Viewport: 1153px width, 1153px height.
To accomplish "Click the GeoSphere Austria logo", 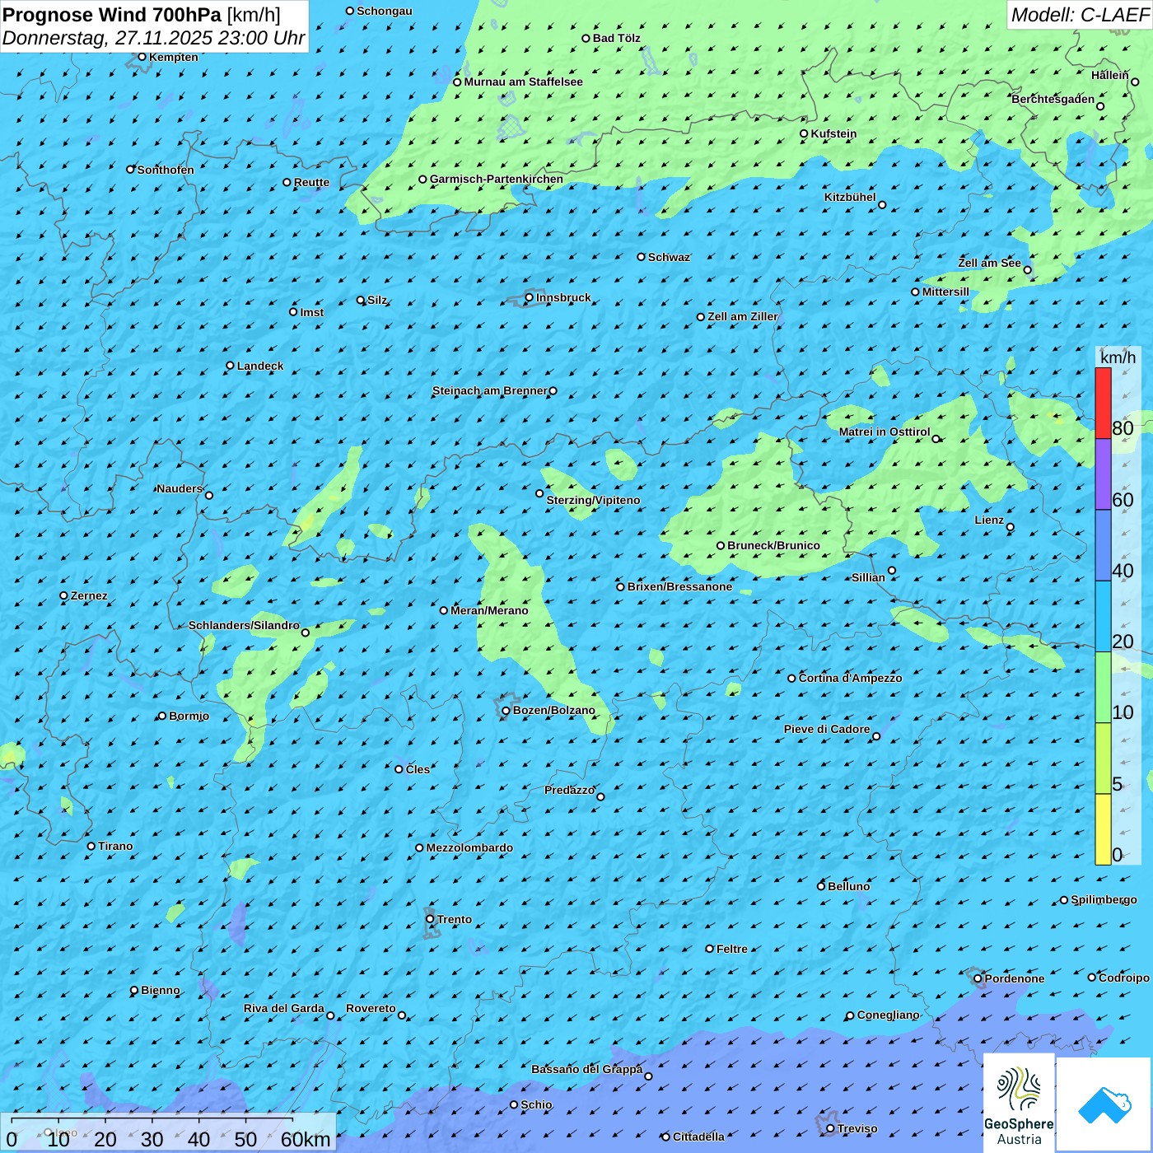I will [1019, 1103].
